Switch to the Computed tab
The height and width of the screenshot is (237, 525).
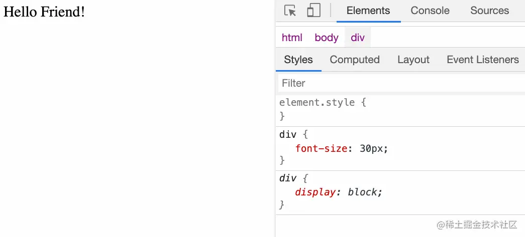coord(355,60)
